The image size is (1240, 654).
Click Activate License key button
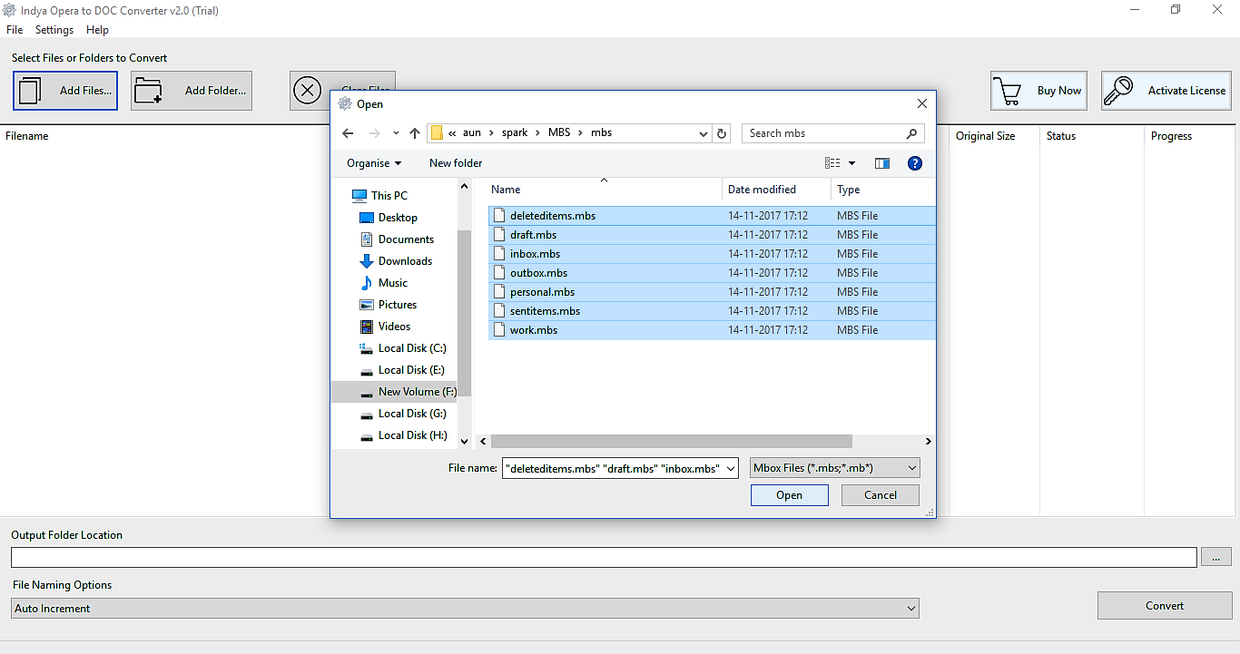[x=1166, y=91]
